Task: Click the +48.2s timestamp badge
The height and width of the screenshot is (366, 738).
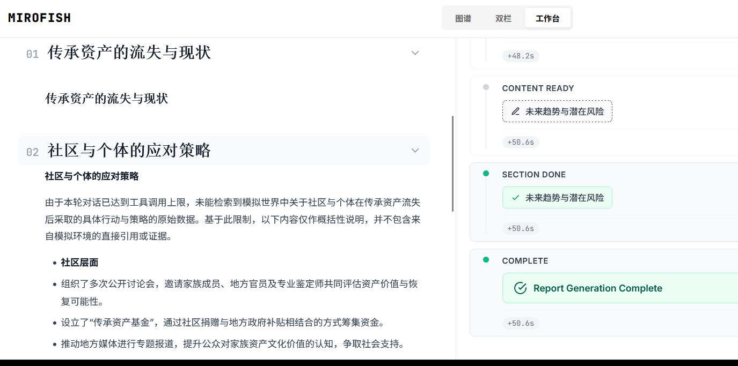Action: pyautogui.click(x=520, y=56)
